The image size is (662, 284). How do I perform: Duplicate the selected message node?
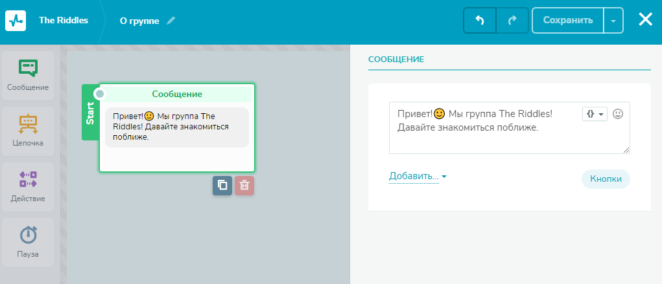[222, 186]
